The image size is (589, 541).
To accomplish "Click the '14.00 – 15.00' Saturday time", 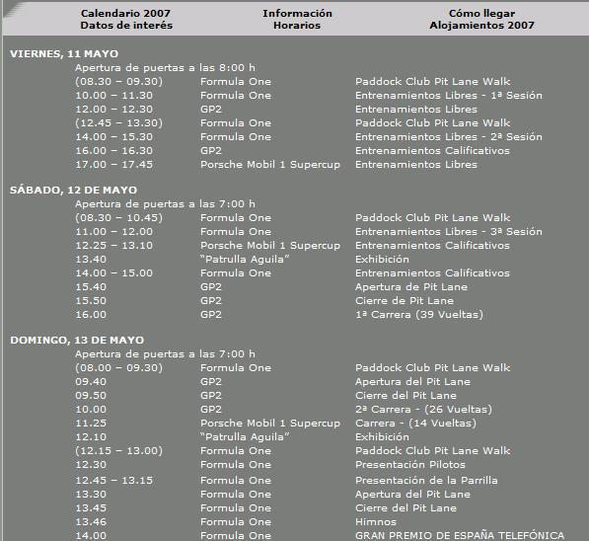I will 114,272.
